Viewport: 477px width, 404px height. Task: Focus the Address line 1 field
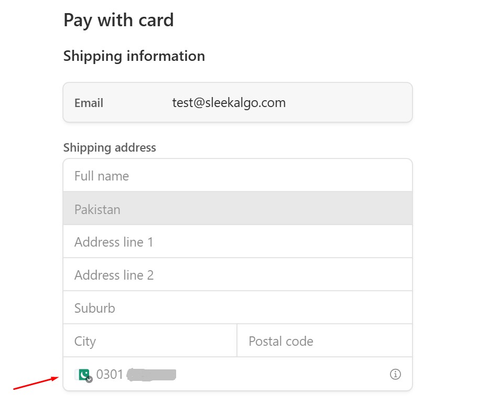click(237, 242)
